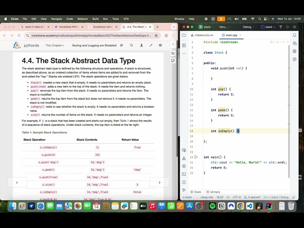Click the pythonds book title link

[x=31, y=46]
